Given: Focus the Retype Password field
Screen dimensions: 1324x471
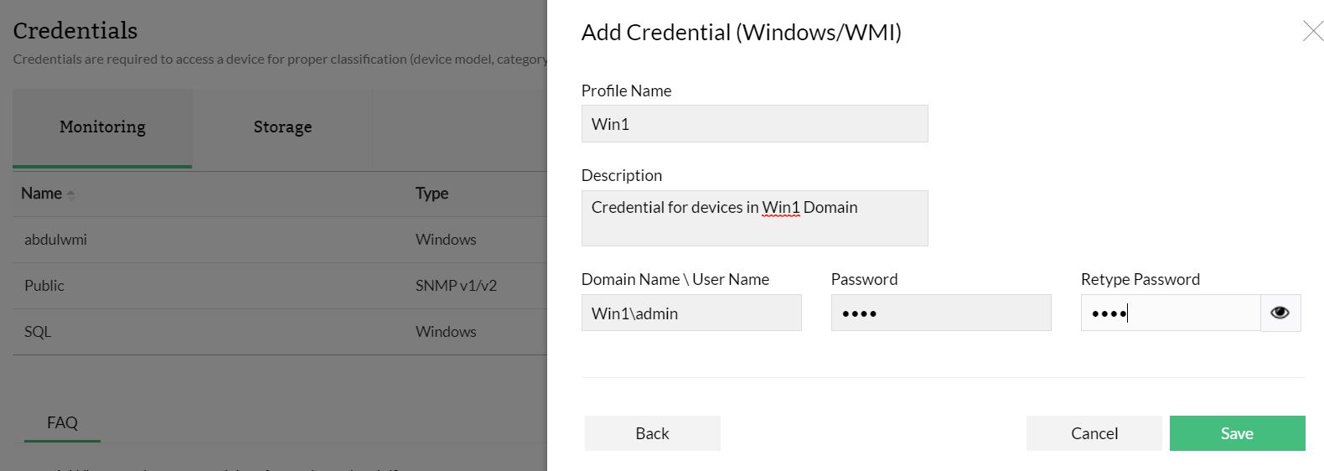Looking at the screenshot, I should point(1170,313).
